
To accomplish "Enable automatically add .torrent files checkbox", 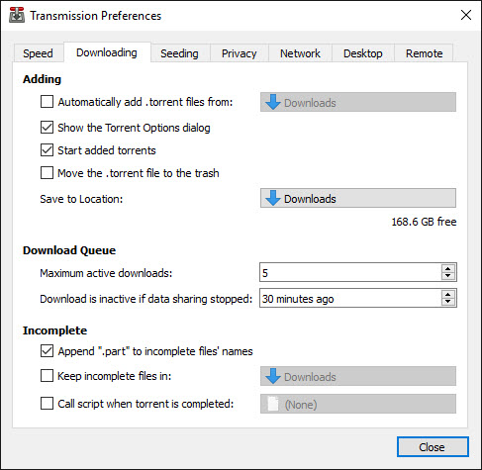I will [x=47, y=102].
